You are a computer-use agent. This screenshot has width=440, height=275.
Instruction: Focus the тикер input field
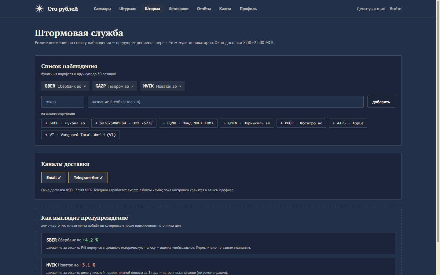point(63,102)
